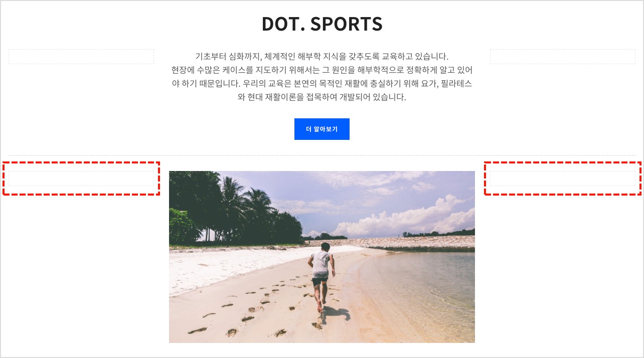Screen dimensions: 644x358
Task: Click the word DOT. in the title
Action: (x=283, y=24)
